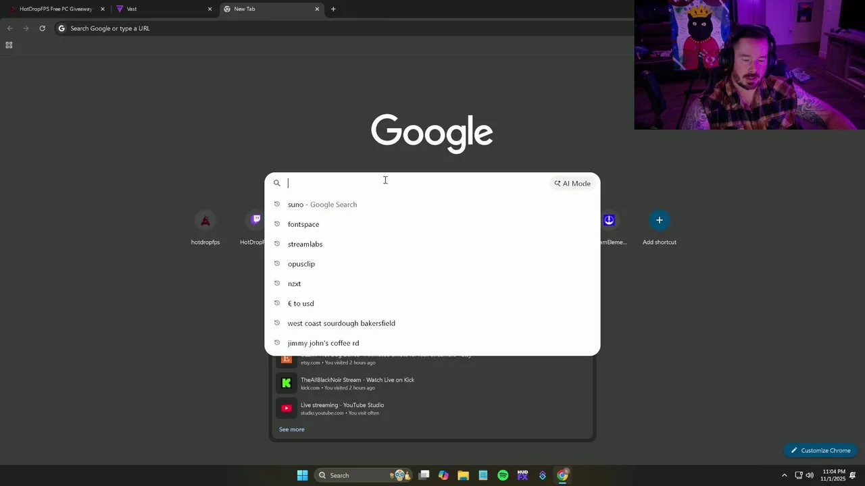The width and height of the screenshot is (865, 486).
Task: Choose the fontspace suggestion
Action: (x=432, y=224)
